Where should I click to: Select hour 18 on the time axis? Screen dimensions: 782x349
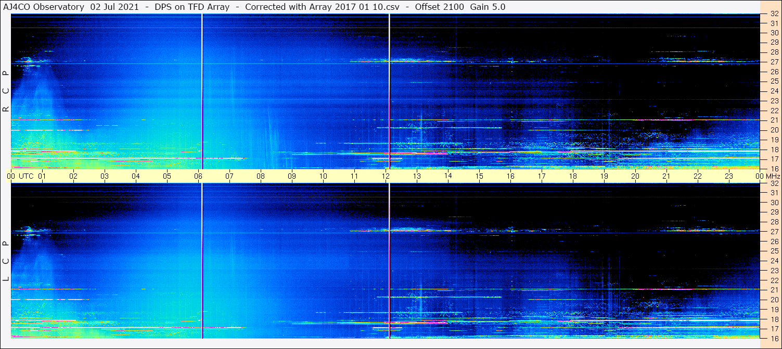click(573, 176)
